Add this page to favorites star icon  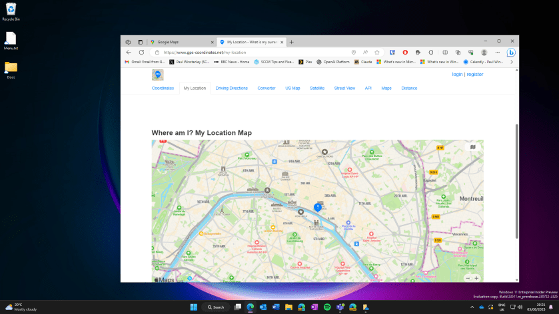tap(377, 52)
